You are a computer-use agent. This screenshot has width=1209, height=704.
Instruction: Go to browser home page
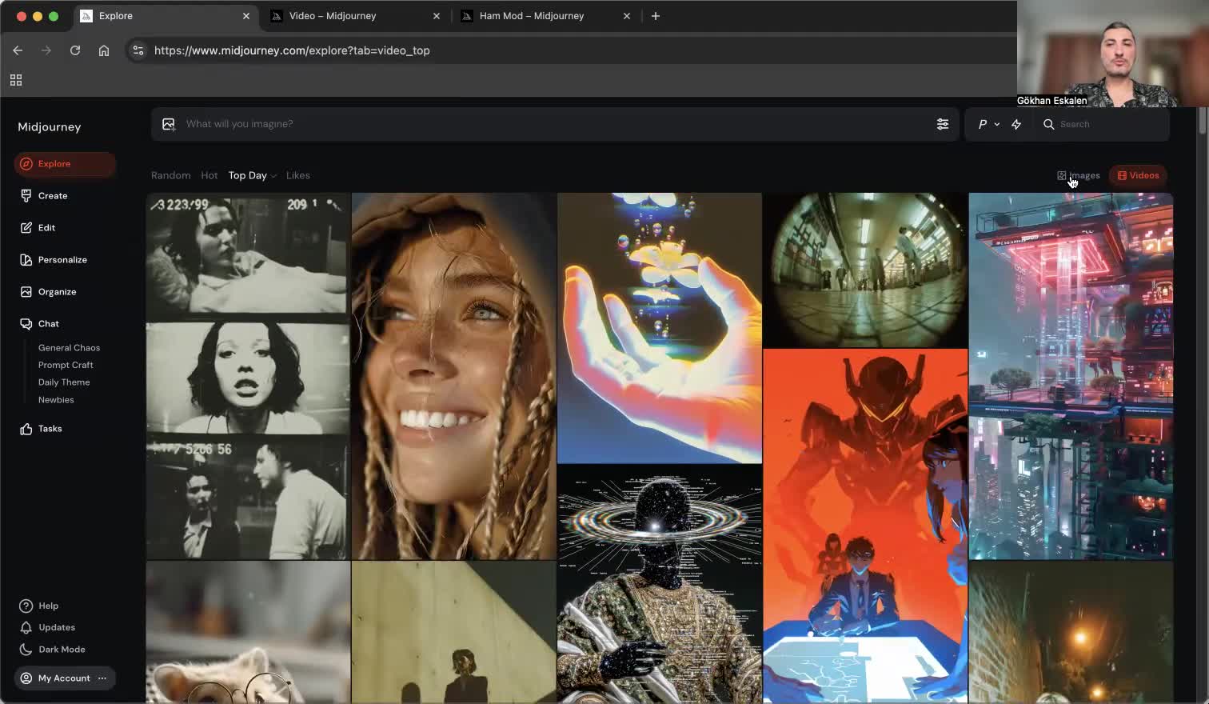point(104,50)
